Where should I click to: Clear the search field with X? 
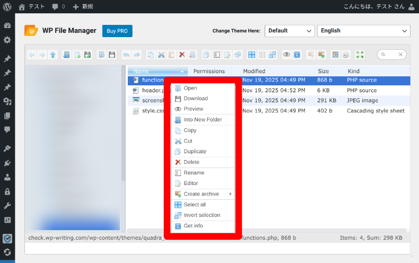[x=400, y=55]
